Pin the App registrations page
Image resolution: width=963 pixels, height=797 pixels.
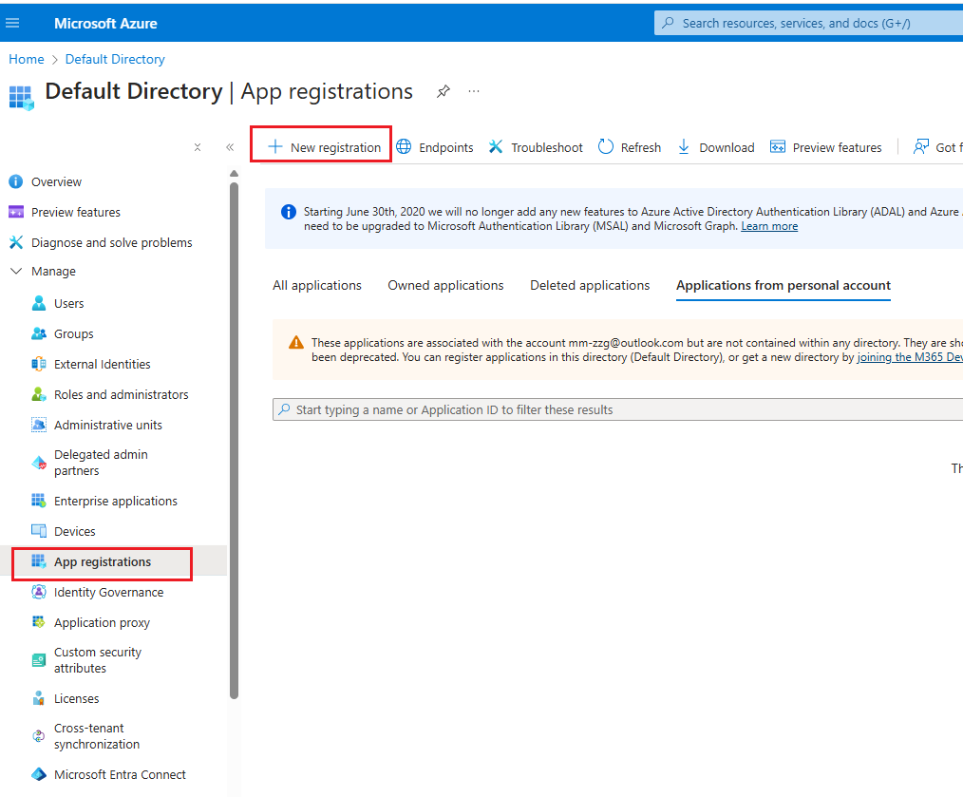coord(443,91)
